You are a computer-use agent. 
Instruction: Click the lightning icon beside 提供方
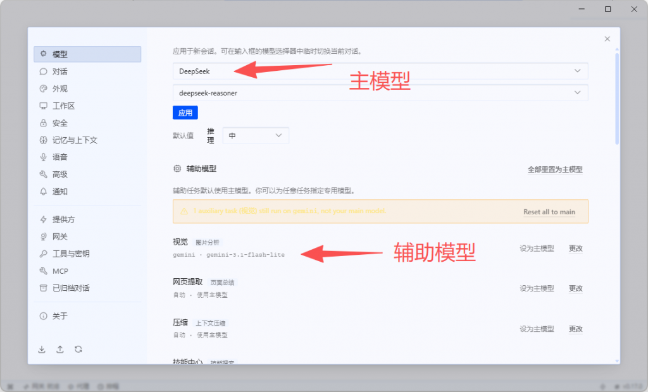click(44, 219)
